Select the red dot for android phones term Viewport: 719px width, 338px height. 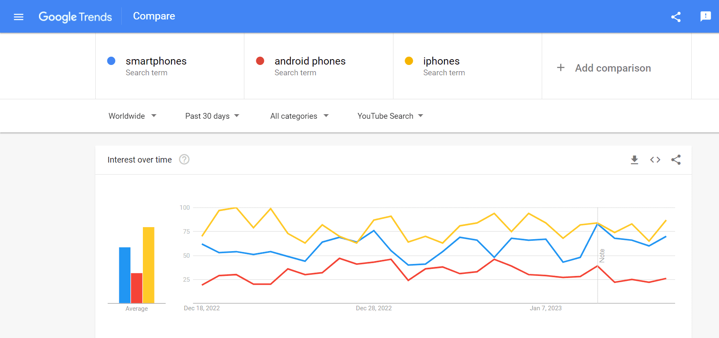pos(260,60)
